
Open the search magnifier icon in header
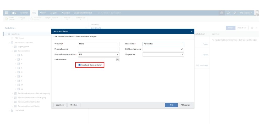coord(228,13)
